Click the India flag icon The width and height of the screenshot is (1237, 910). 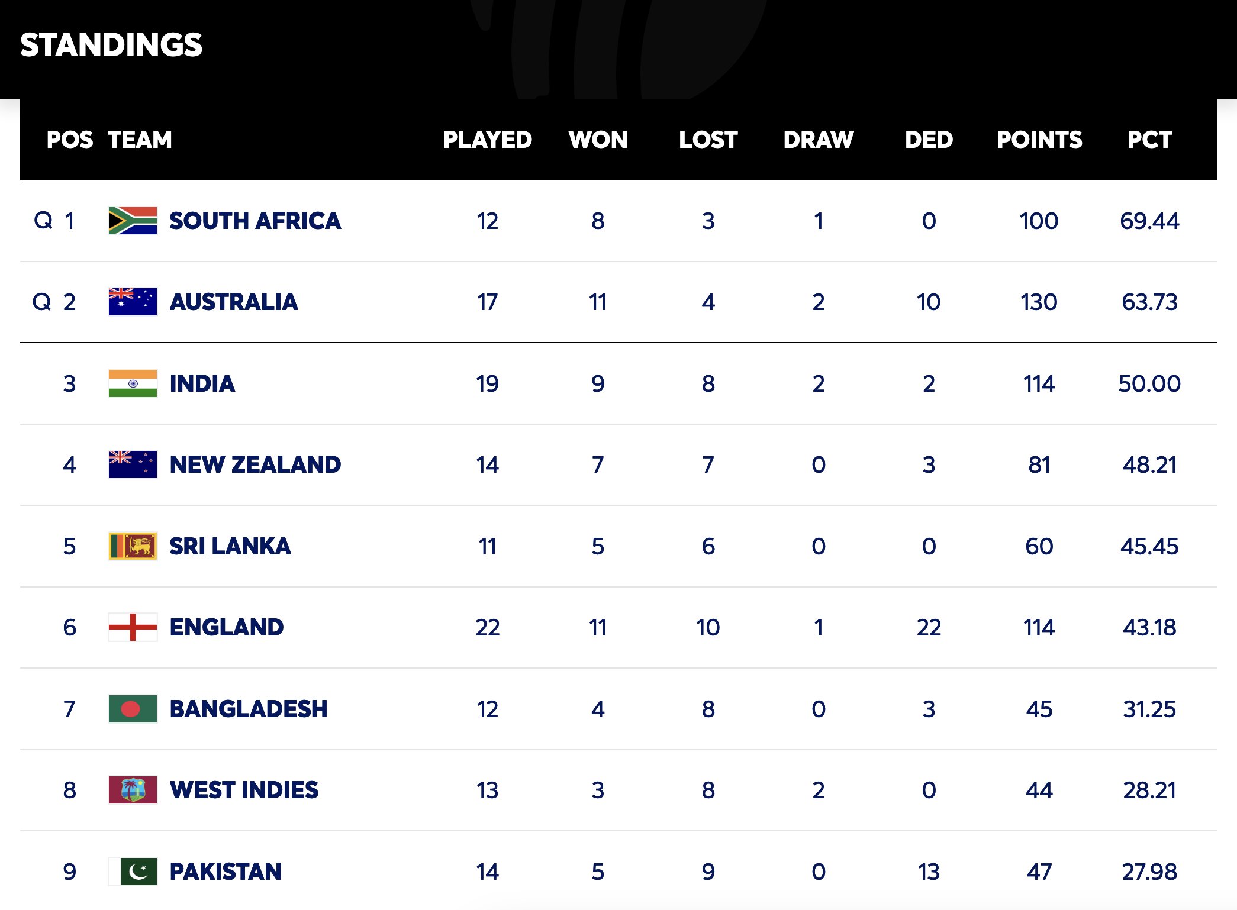pyautogui.click(x=133, y=383)
